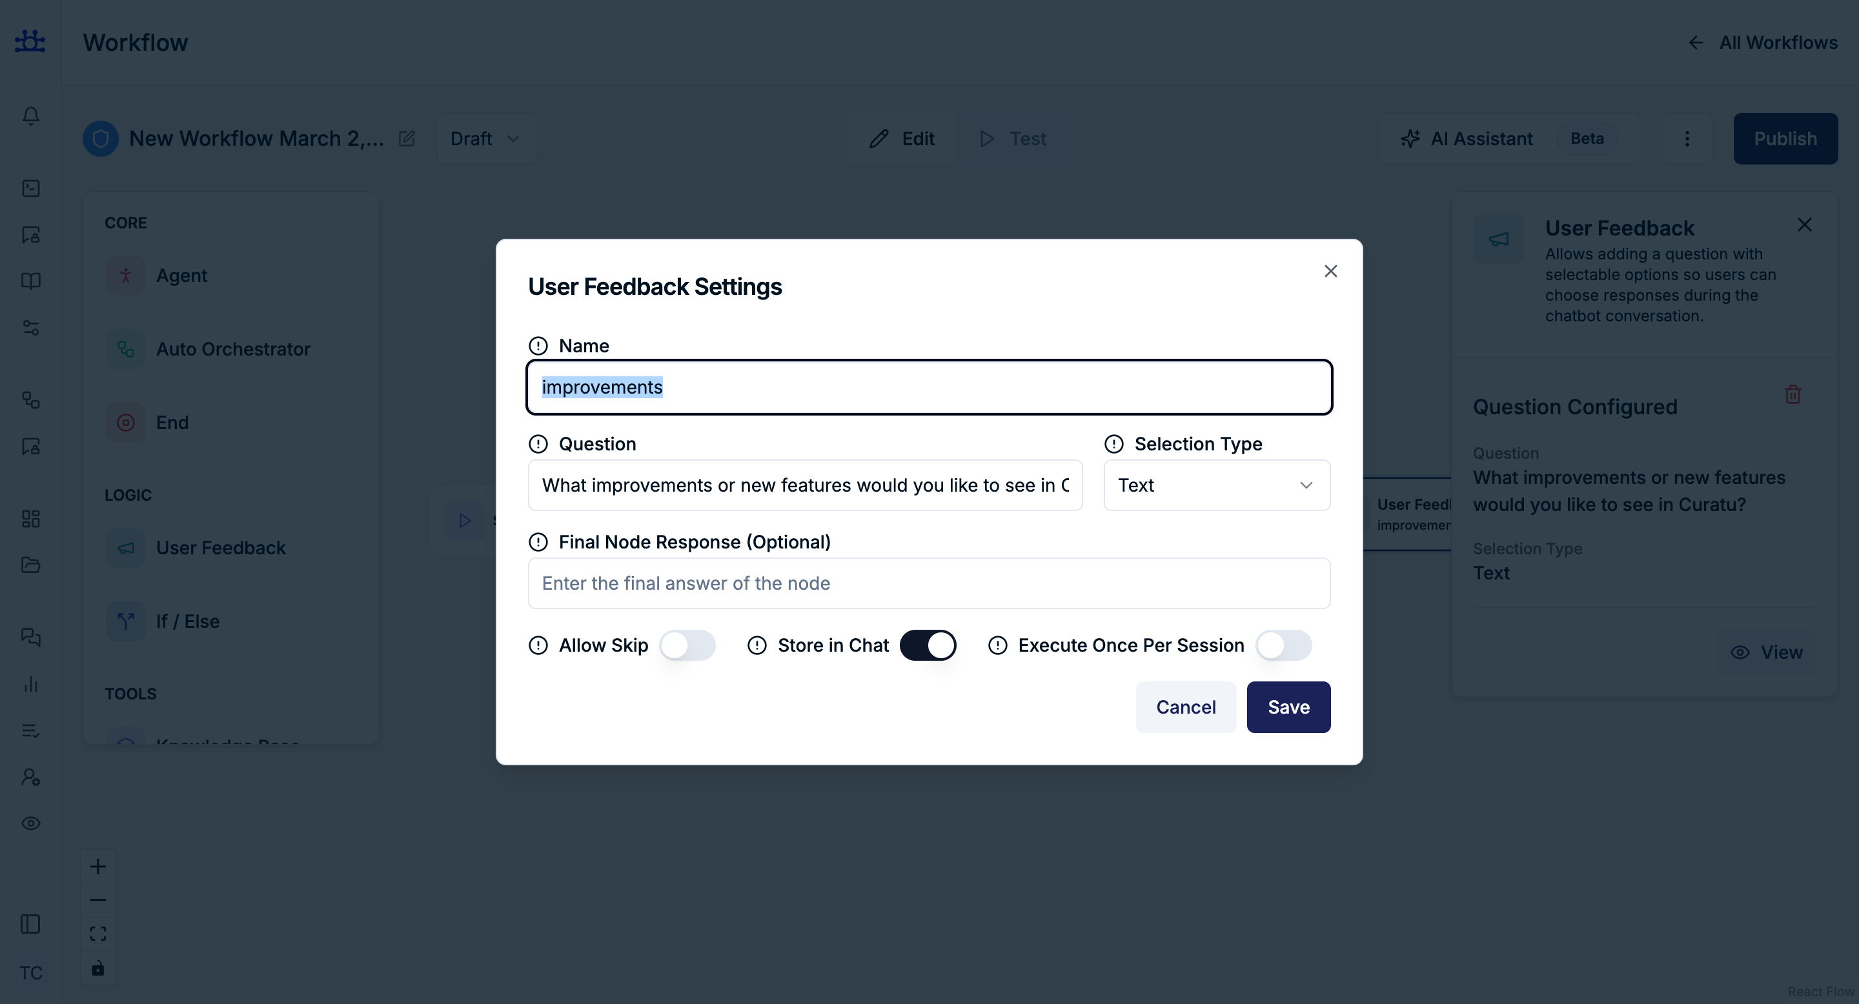1859x1004 pixels.
Task: Click the Cancel button
Action: coord(1186,707)
